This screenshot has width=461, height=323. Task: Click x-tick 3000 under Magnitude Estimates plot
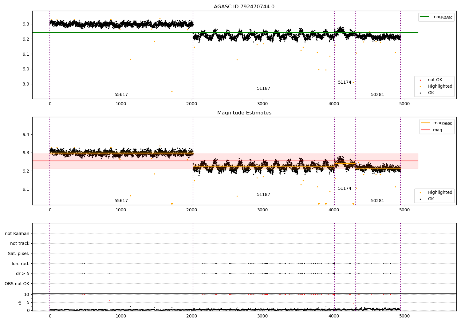[x=263, y=210]
